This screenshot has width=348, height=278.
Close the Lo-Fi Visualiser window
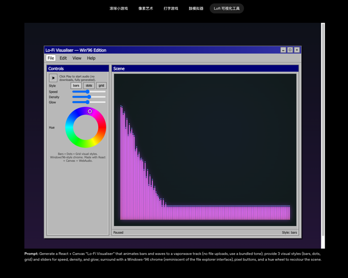[x=297, y=50]
